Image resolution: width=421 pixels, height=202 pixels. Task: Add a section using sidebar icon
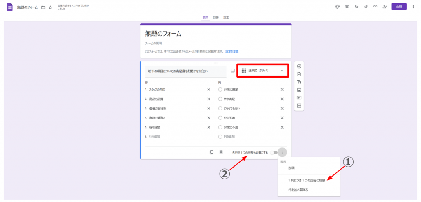point(299,106)
